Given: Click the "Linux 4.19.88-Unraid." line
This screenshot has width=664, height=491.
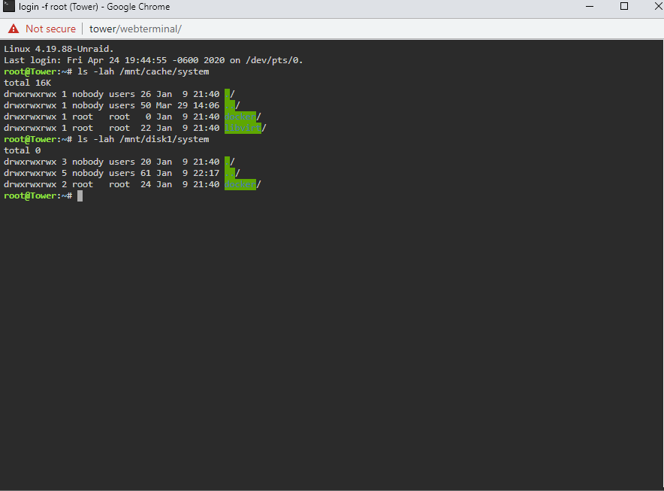Looking at the screenshot, I should [59, 49].
